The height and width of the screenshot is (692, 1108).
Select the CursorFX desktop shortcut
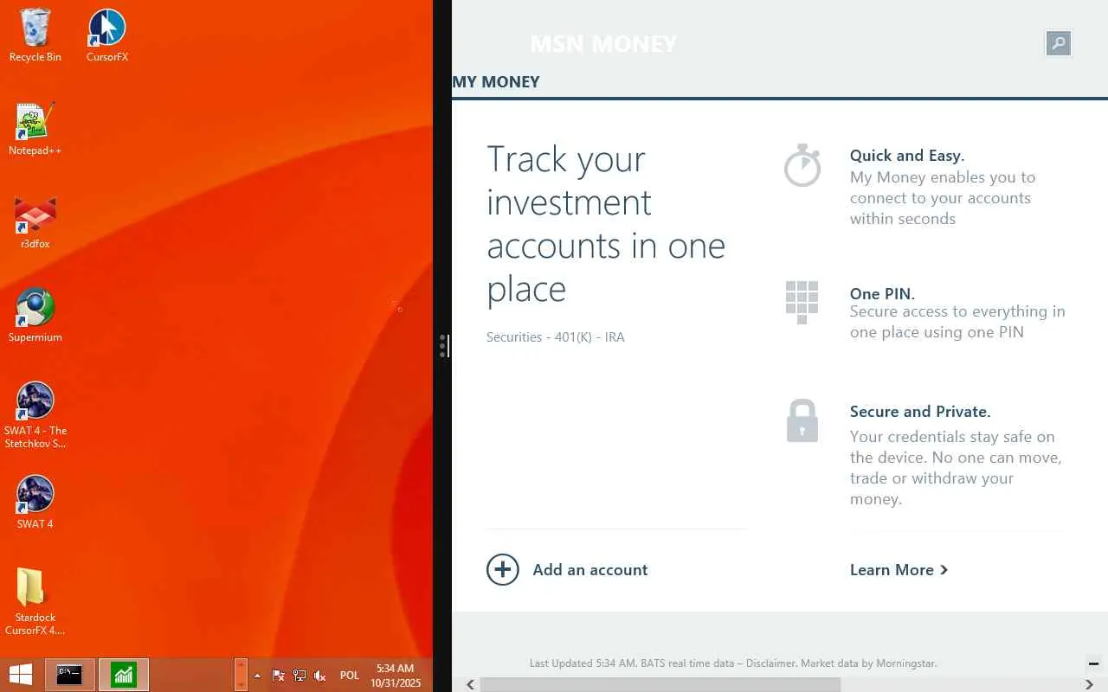click(x=107, y=35)
